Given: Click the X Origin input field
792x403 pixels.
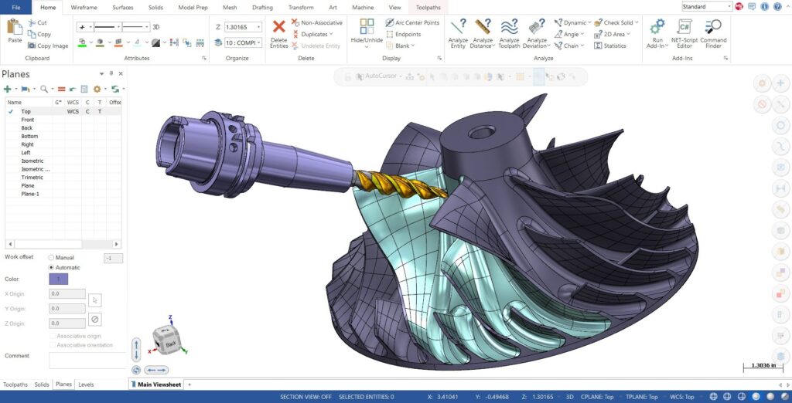Looking at the screenshot, I should (x=67, y=294).
